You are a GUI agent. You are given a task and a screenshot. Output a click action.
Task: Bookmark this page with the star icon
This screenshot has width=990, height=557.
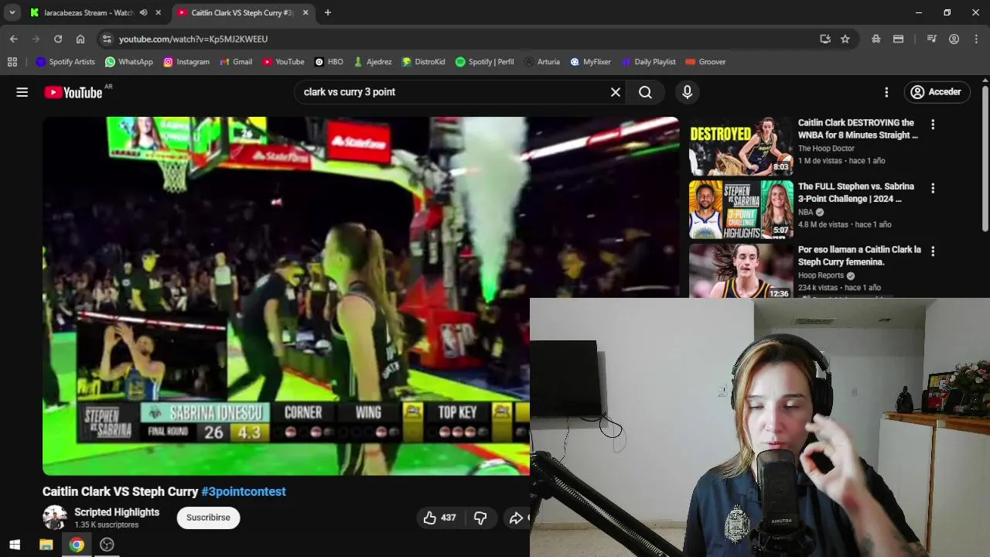coord(845,39)
